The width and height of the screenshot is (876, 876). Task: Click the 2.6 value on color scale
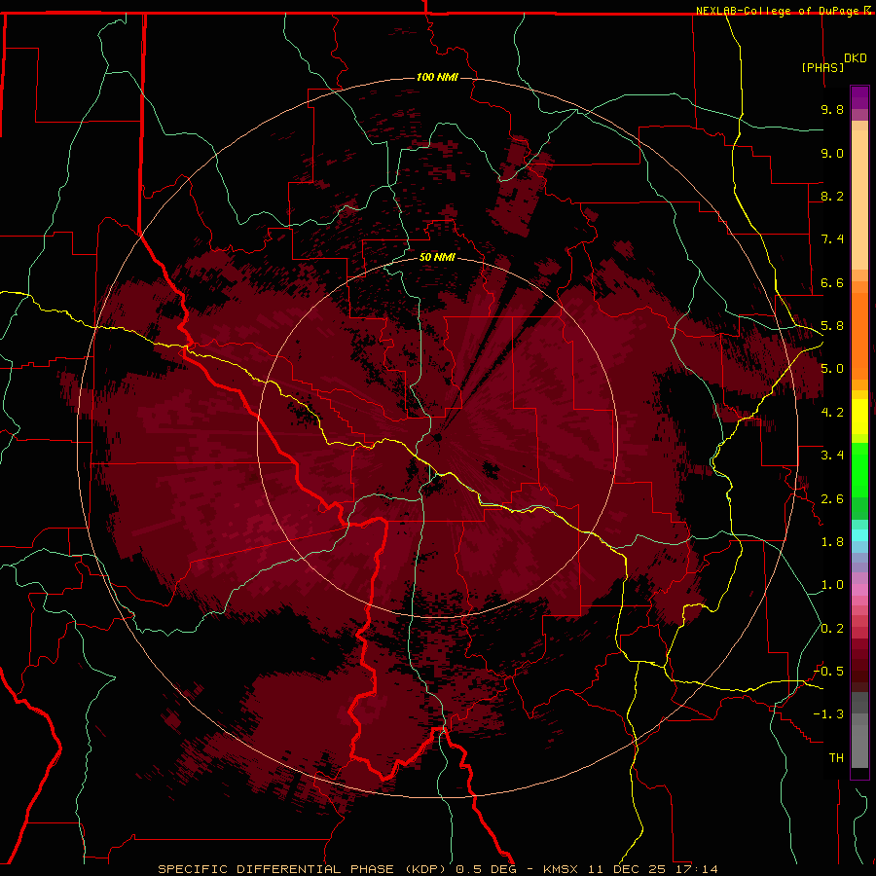[832, 499]
